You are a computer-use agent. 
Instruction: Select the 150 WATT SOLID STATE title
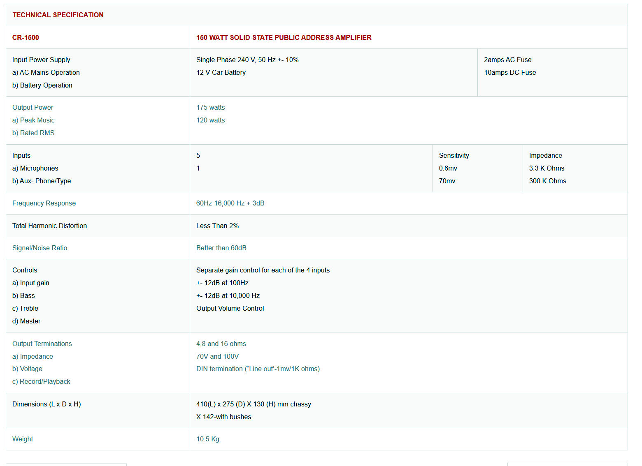pyautogui.click(x=284, y=37)
